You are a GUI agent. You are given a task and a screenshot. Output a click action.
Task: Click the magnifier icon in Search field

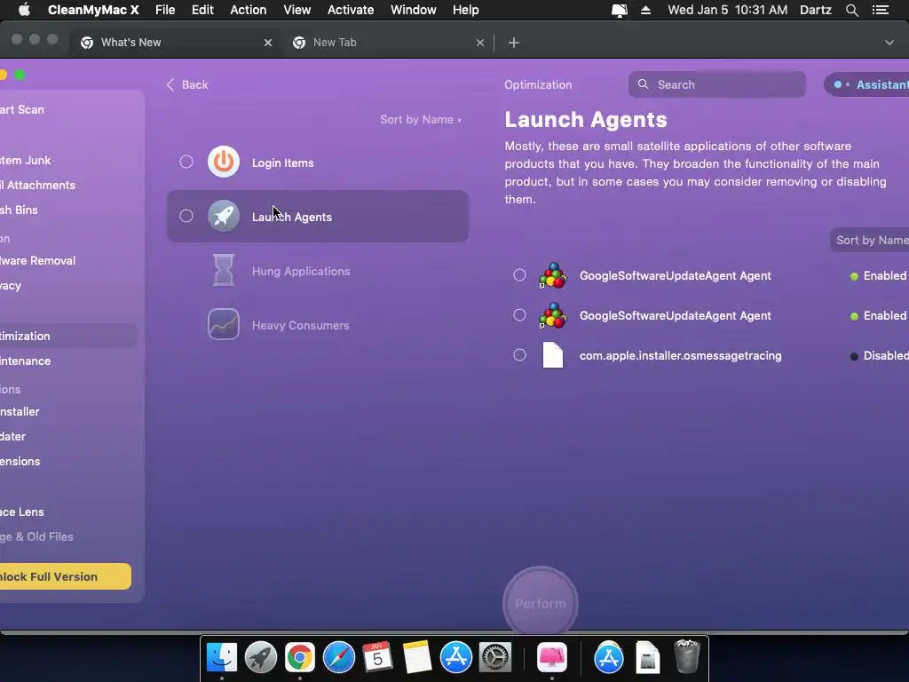pos(643,84)
